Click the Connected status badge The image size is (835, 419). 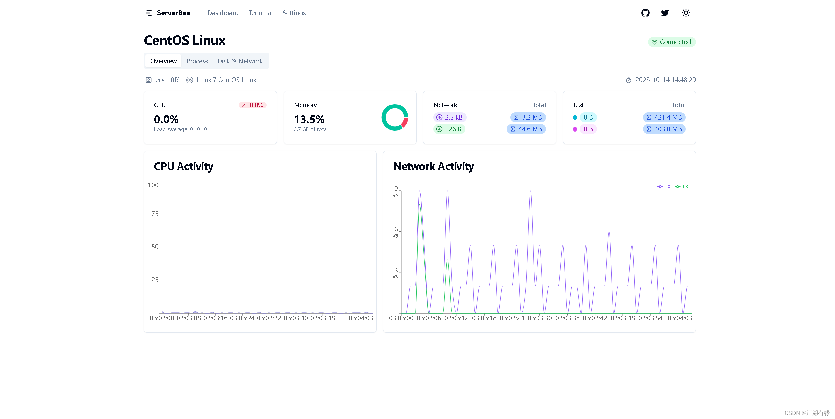pos(672,42)
